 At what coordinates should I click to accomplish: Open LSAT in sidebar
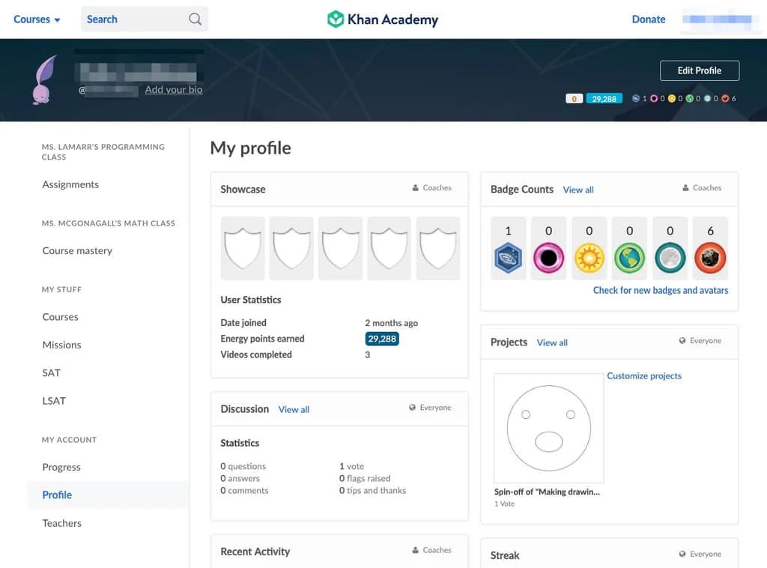[54, 401]
